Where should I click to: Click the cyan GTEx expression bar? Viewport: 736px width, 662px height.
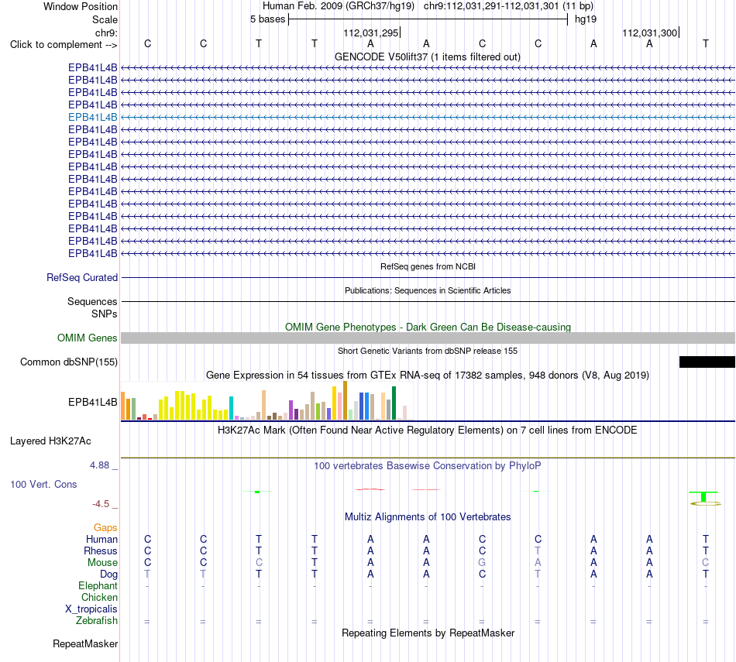(x=231, y=408)
